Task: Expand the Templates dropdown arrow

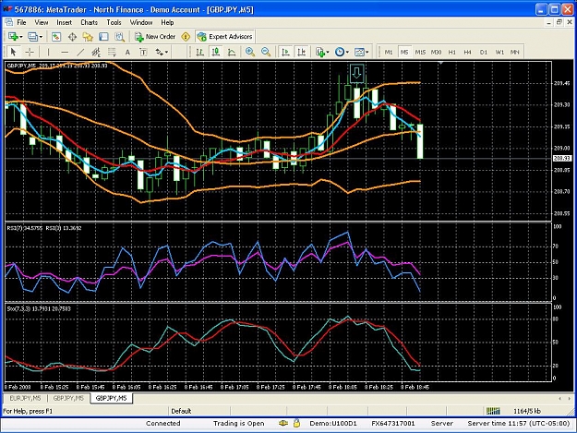Action: 367,53
